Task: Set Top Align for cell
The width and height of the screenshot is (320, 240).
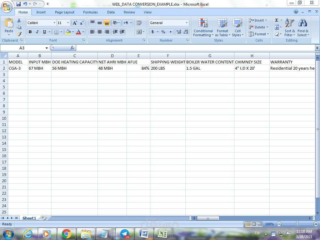Action: tap(92, 22)
